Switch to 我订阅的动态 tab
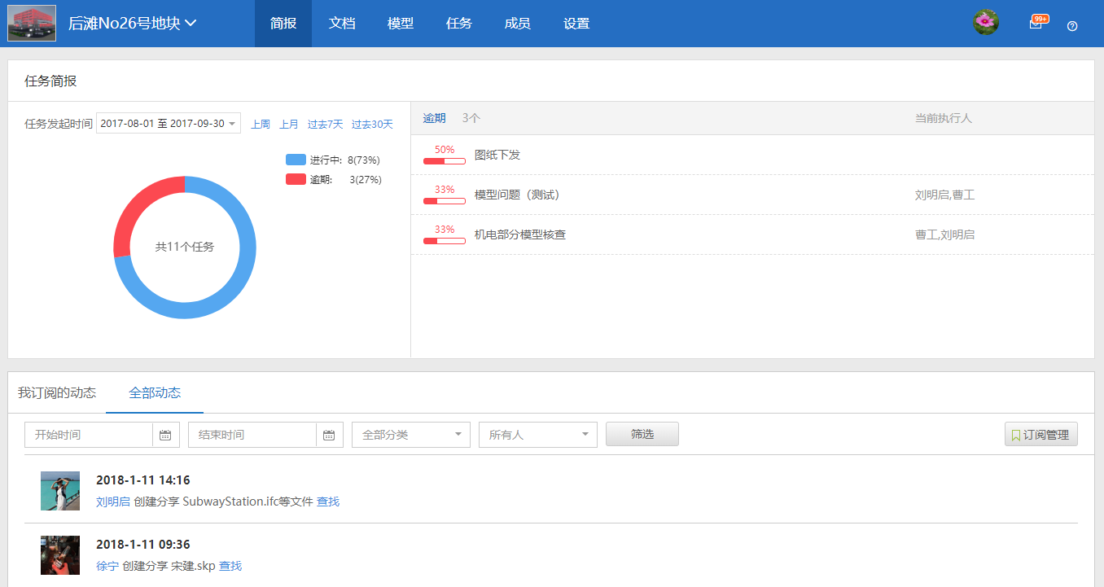The width and height of the screenshot is (1104, 587). 57,393
